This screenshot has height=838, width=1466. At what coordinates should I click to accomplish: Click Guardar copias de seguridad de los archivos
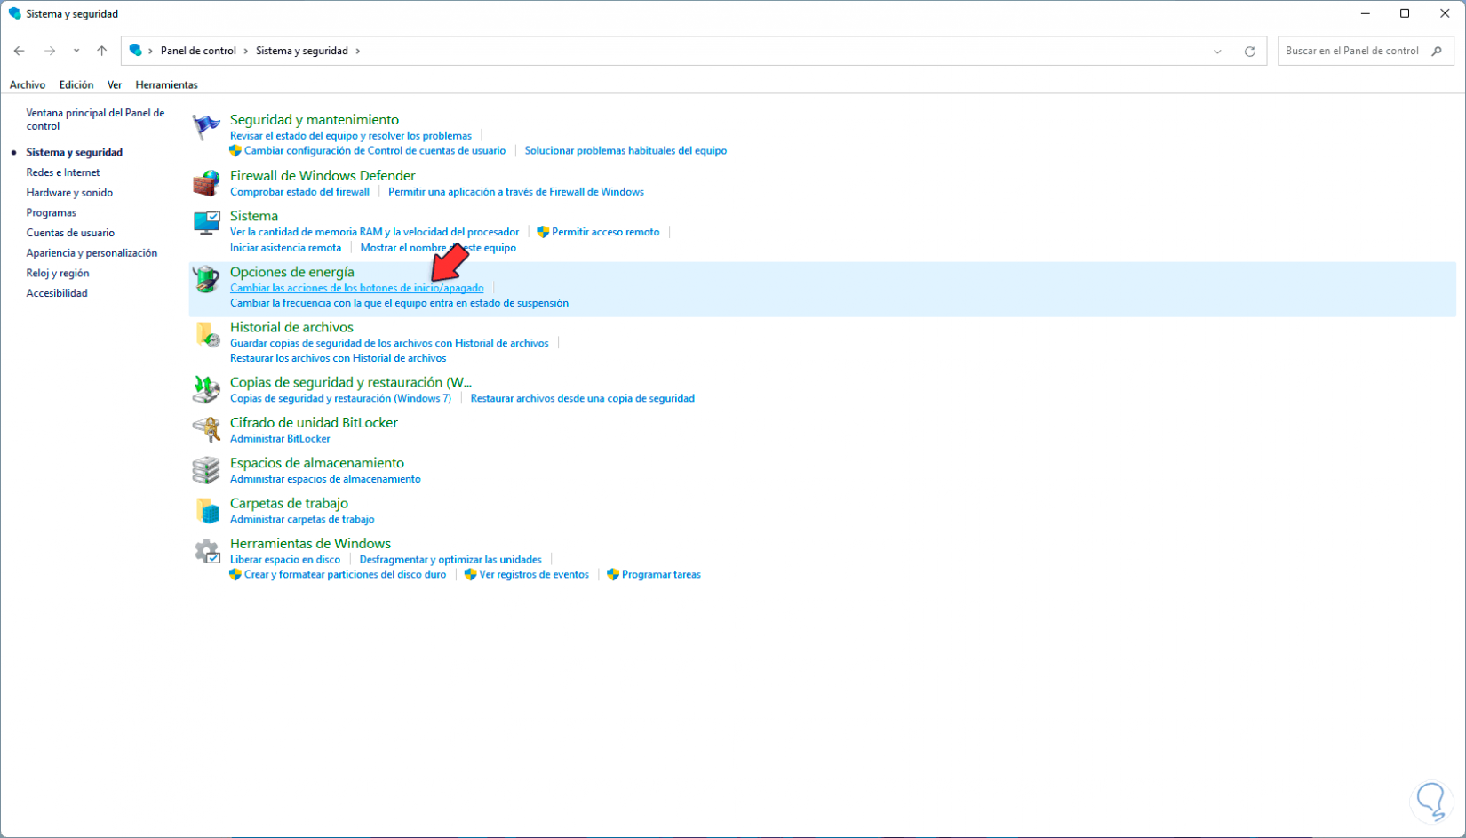click(389, 343)
